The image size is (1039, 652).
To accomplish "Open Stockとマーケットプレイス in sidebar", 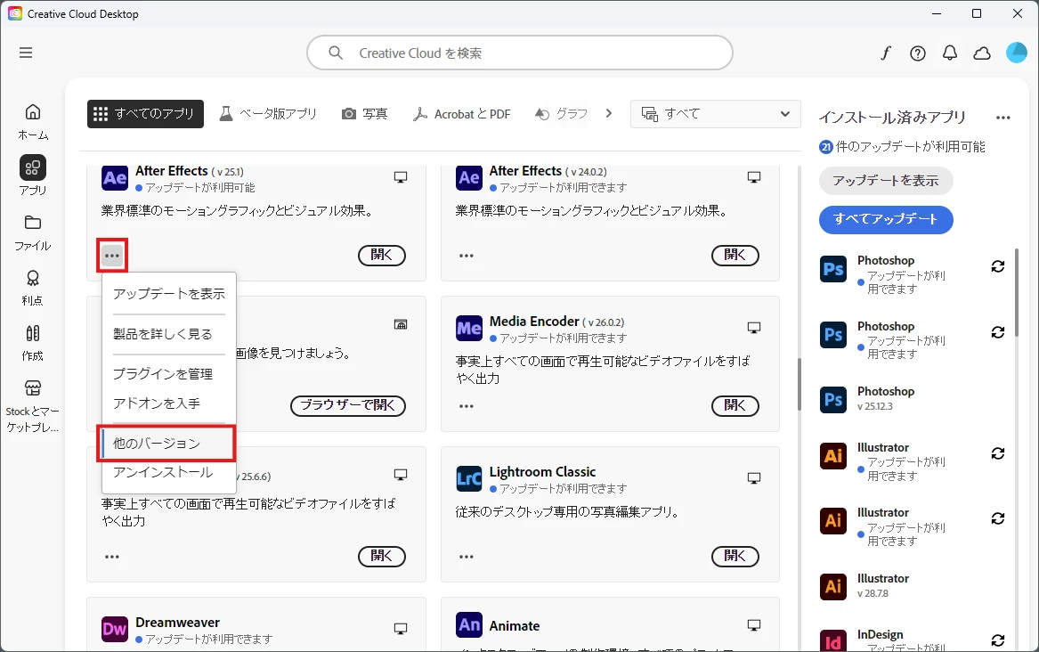I will [32, 407].
